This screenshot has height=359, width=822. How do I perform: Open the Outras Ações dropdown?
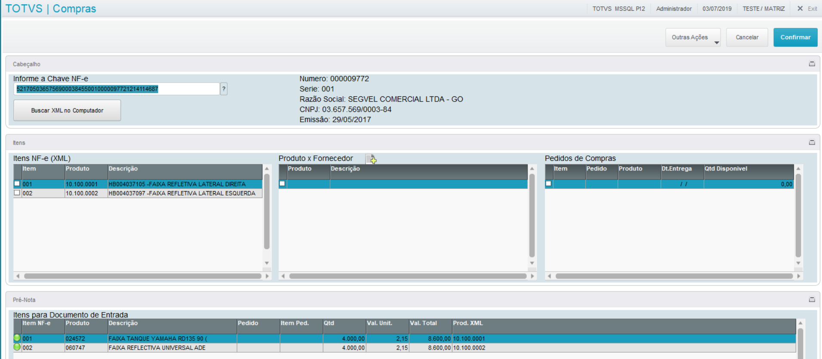tap(693, 37)
